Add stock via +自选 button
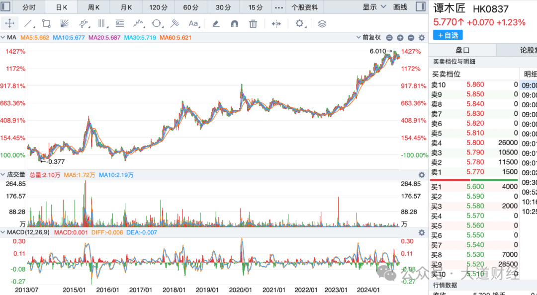This screenshot has height=295, width=537. [447, 35]
